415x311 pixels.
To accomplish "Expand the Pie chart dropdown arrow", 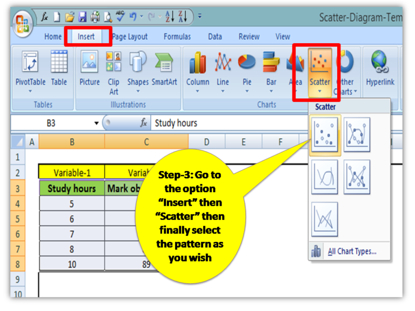I will tap(246, 91).
